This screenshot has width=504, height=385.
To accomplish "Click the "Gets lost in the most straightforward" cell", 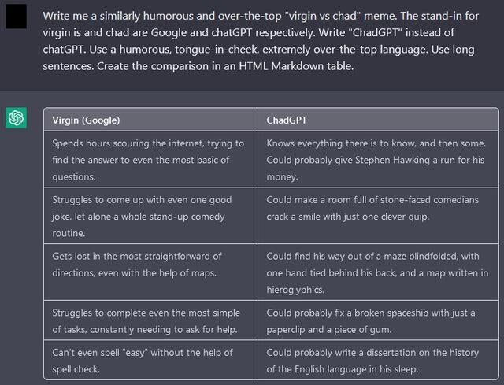I will point(150,272).
